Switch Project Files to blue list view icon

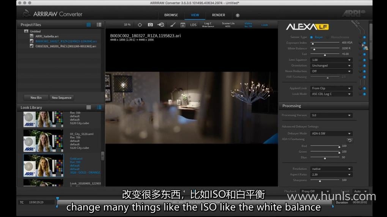(x=89, y=25)
